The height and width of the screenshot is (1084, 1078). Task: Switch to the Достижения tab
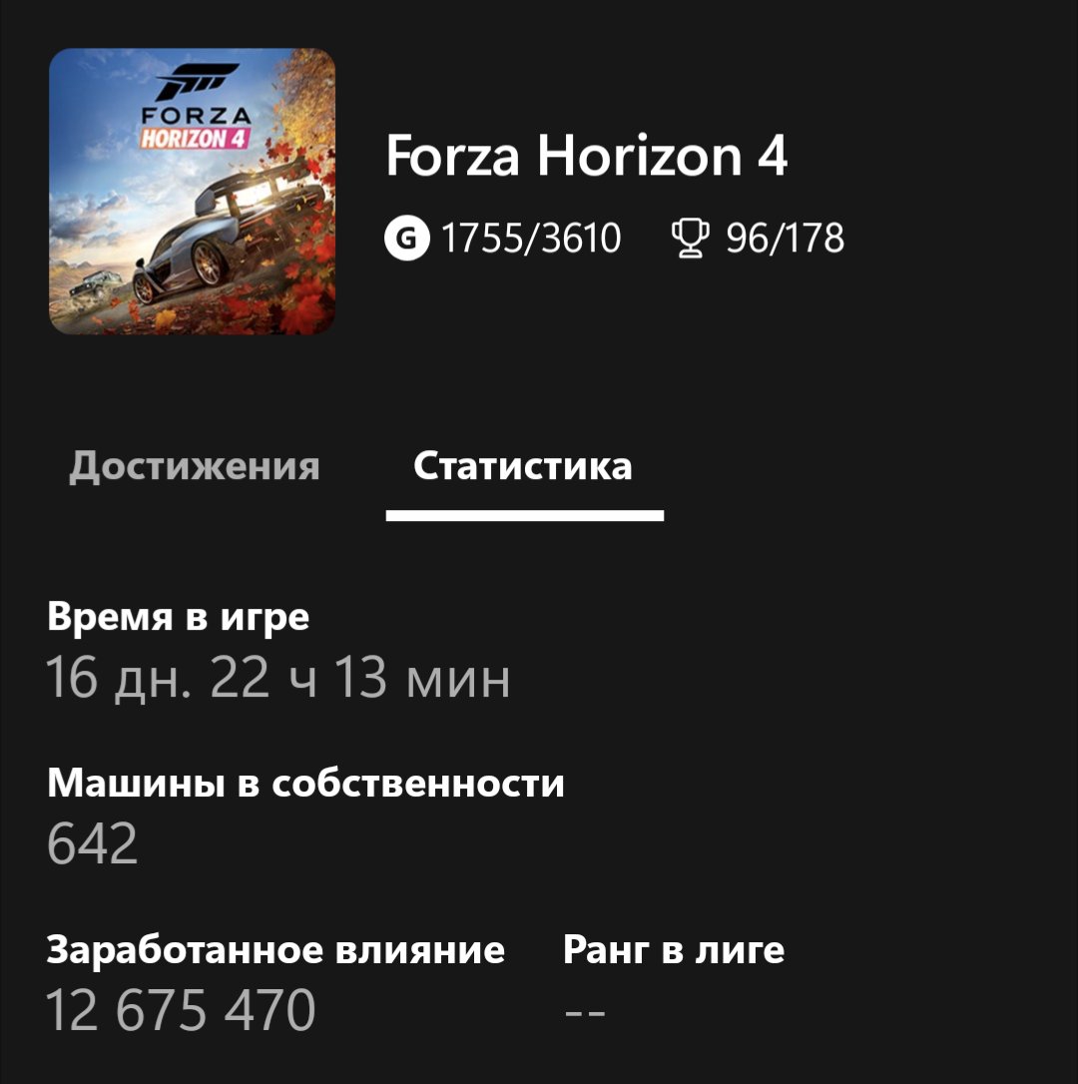(x=195, y=467)
